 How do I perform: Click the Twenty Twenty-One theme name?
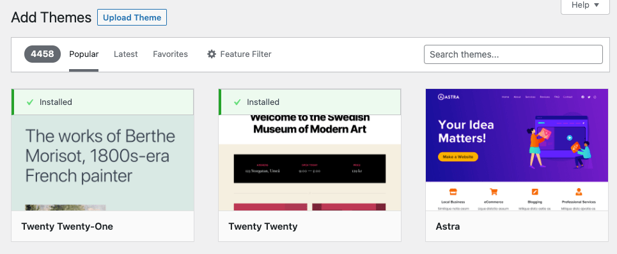(67, 226)
